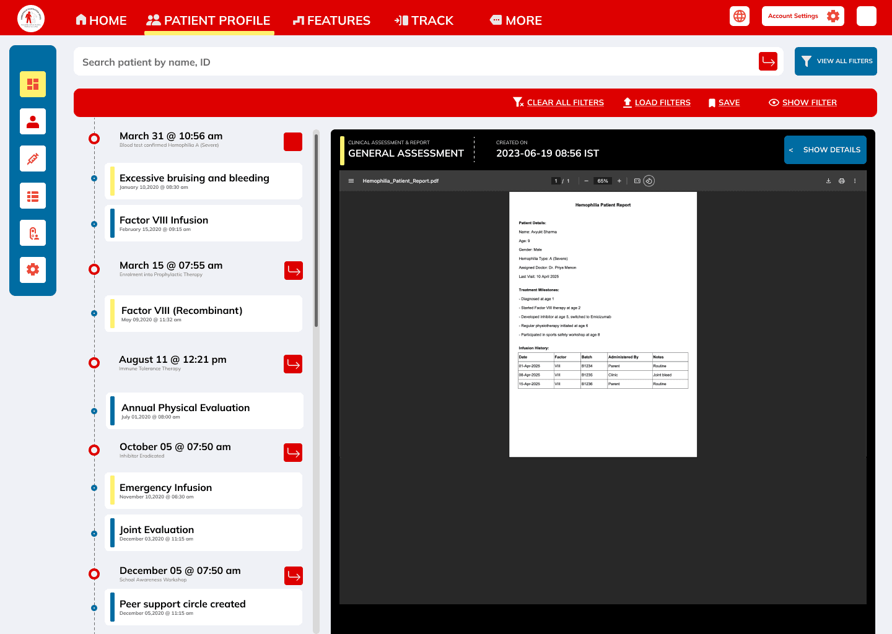Switch to the FEATURES tab

tap(331, 20)
